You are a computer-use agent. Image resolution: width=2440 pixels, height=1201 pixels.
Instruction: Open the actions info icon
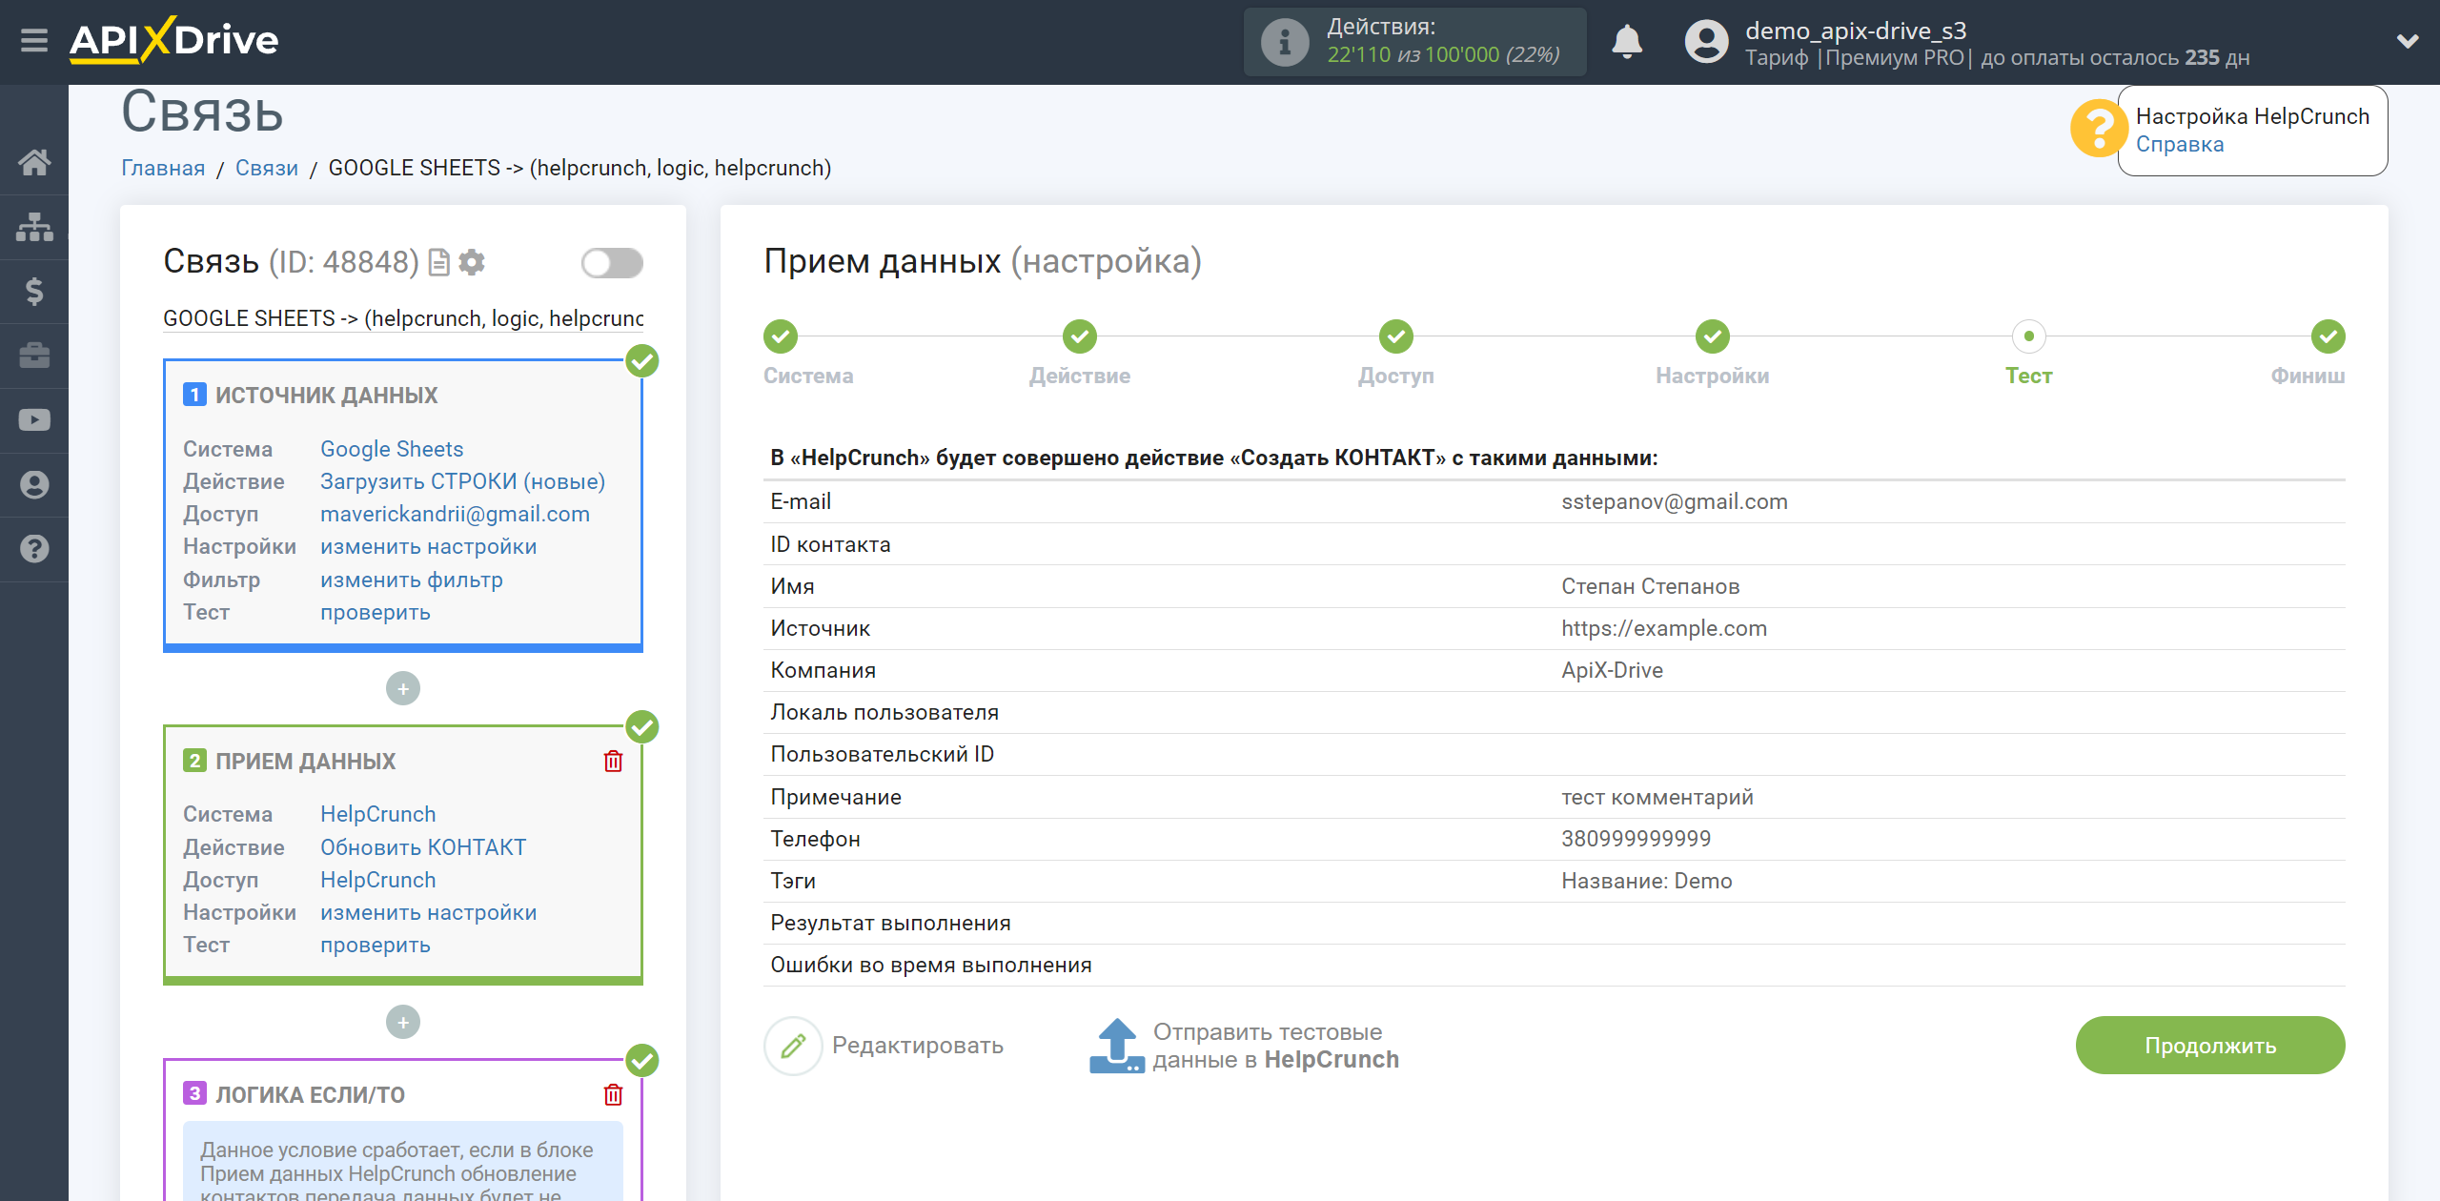pos(1285,42)
